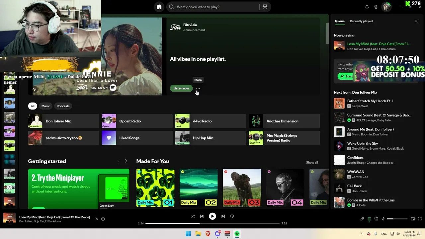Open Discord from the taskbar
The height and width of the screenshot is (239, 425).
(218, 234)
